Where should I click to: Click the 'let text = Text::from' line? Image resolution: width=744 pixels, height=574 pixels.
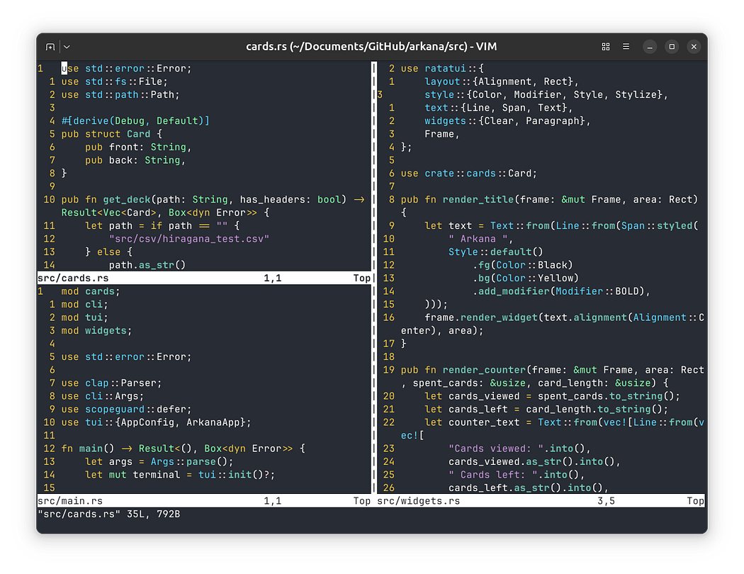tap(561, 226)
